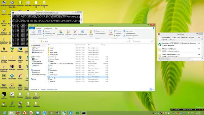Click the cmd.exe window scrollbar

pos(81,19)
